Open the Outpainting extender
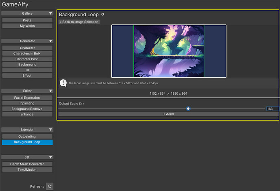The height and width of the screenshot is (191, 280). coord(27,137)
